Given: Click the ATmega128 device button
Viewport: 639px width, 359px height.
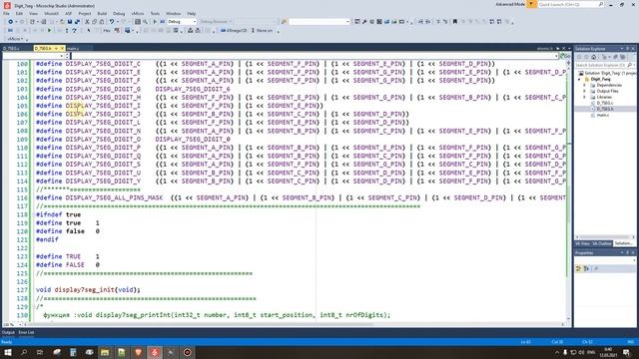Looking at the screenshot, I should coord(234,31).
